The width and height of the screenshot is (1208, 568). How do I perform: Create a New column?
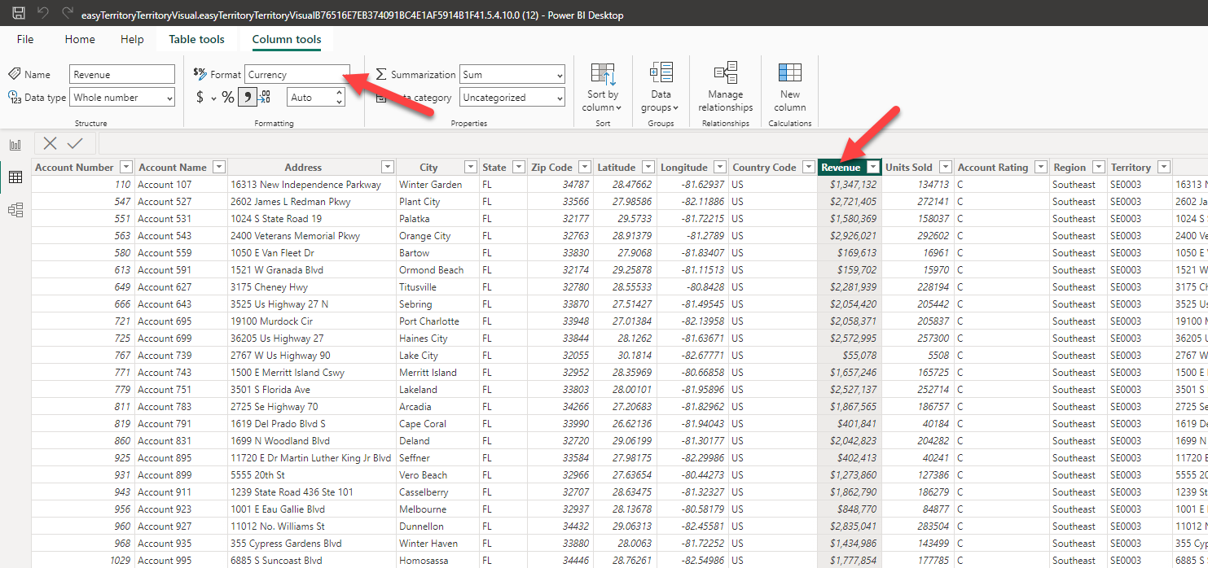point(788,84)
